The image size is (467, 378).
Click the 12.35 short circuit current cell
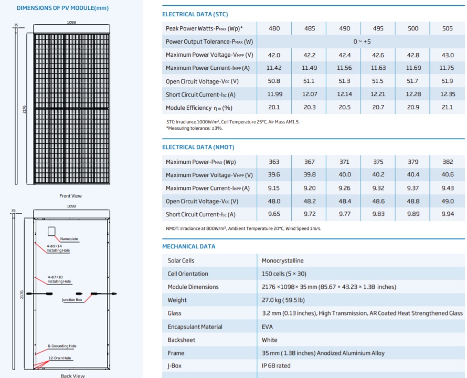click(448, 94)
